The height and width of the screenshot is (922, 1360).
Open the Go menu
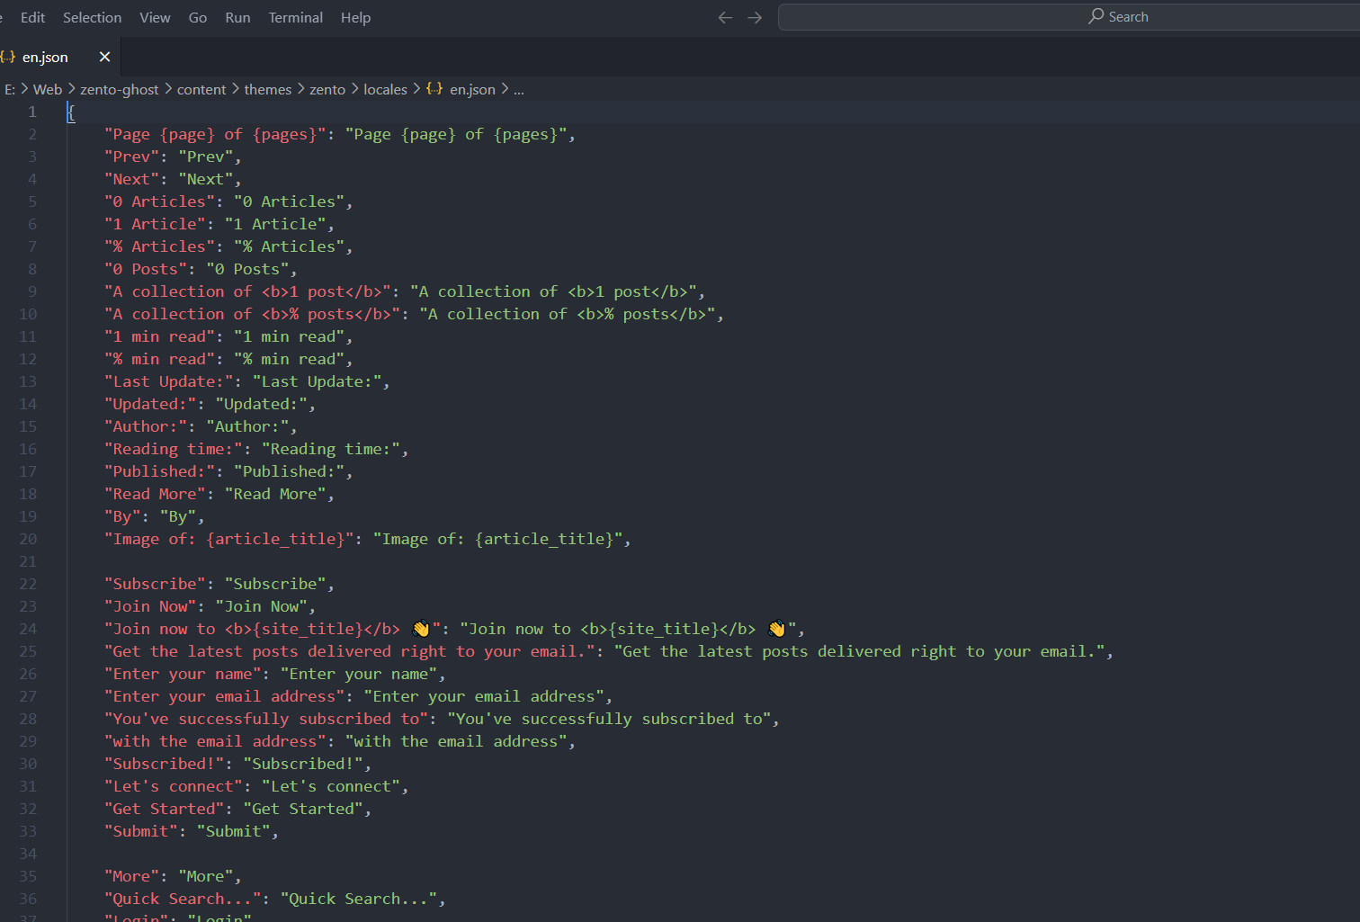pyautogui.click(x=198, y=17)
